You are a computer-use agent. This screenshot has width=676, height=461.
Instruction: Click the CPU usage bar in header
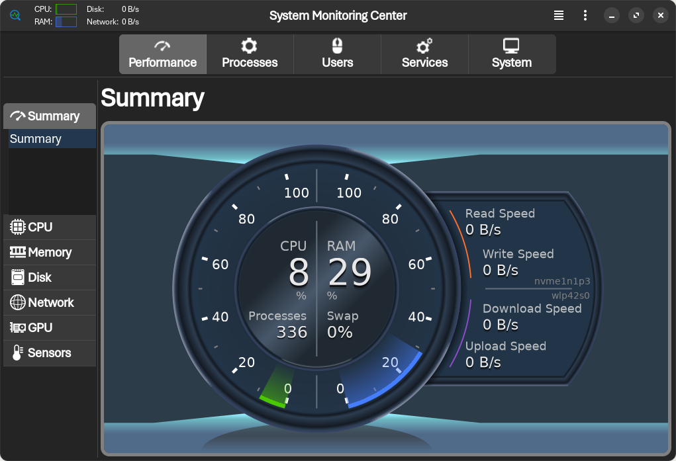[x=66, y=9]
